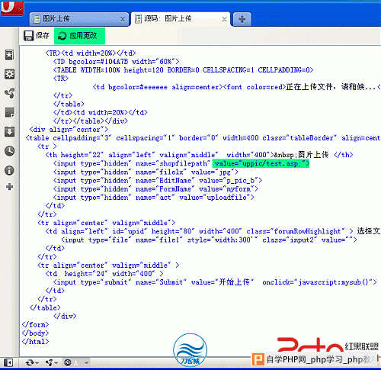
Task: Open the Downloads panel in the sidebar
Action: 9,132
